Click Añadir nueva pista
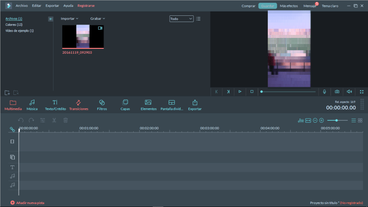Screen dimensions: 368x207 click(27, 203)
